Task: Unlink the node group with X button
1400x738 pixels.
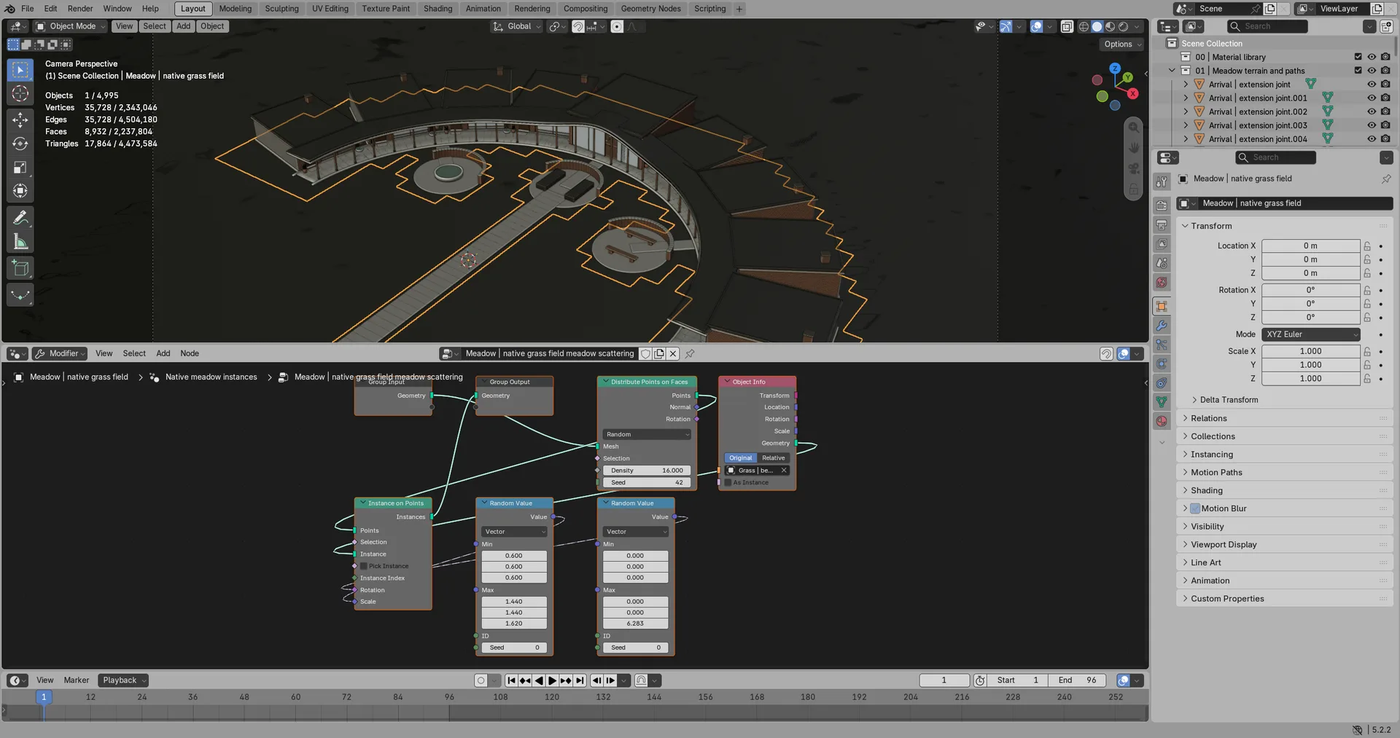Action: 673,353
